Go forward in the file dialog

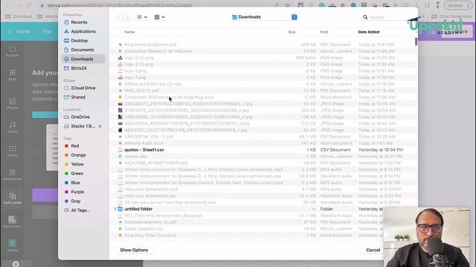click(127, 17)
